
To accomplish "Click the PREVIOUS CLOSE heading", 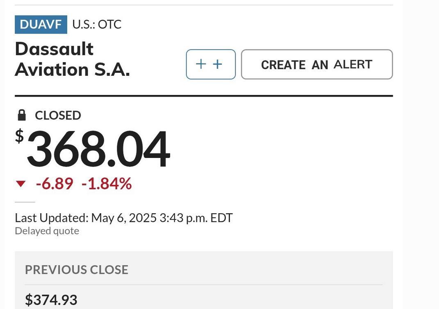I will click(x=77, y=270).
